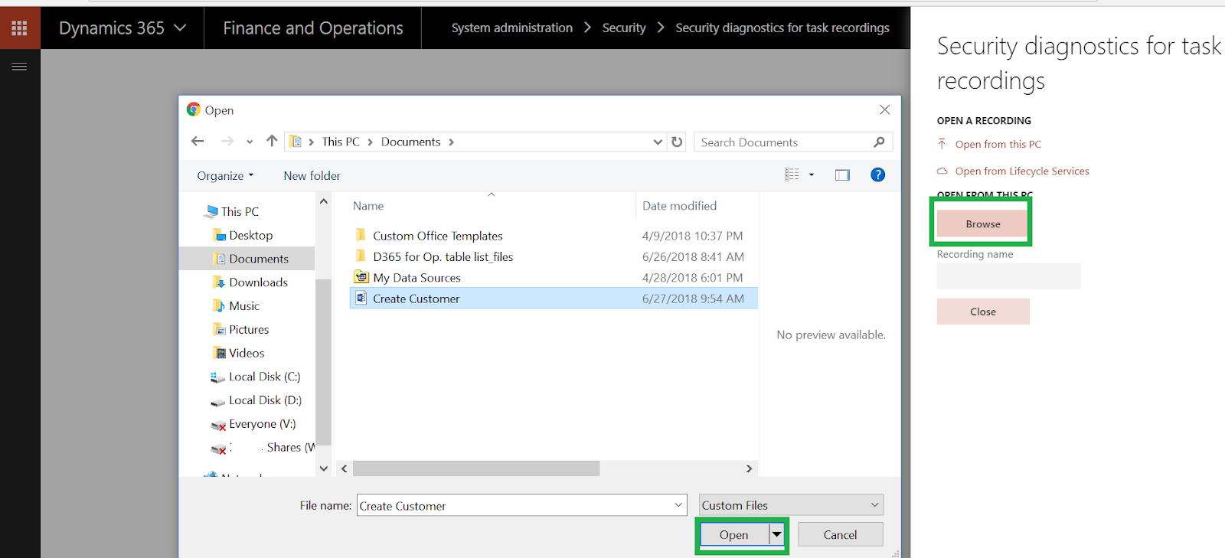Go back in the Open dialog

click(198, 141)
